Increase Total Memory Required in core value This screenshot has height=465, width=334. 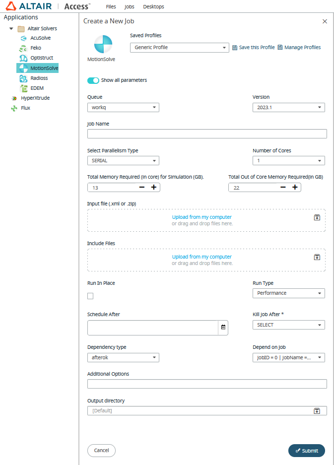pos(154,187)
